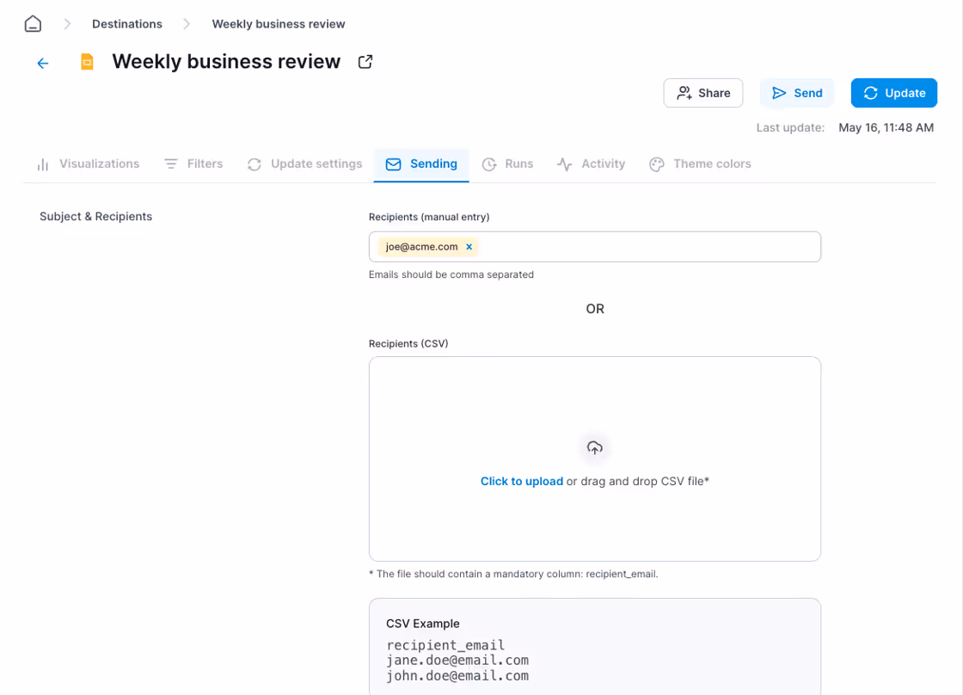This screenshot has height=695, width=963.
Task: Click the yellow document icon next to the title
Action: 86,61
